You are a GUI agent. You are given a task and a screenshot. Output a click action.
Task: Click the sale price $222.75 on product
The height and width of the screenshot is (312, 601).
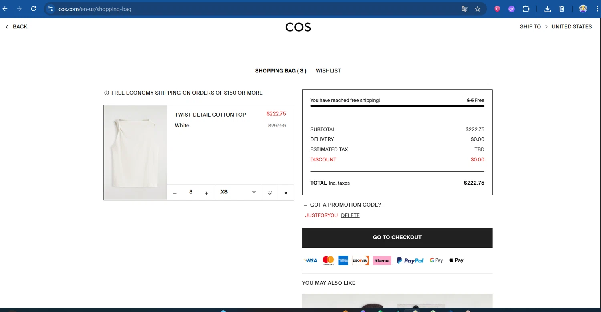pos(276,114)
